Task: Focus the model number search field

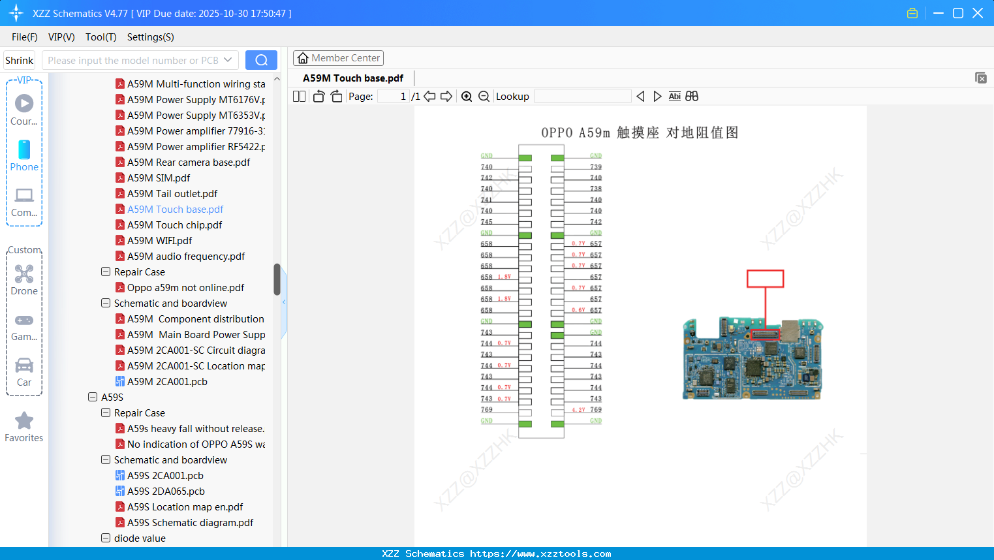Action: [x=132, y=60]
